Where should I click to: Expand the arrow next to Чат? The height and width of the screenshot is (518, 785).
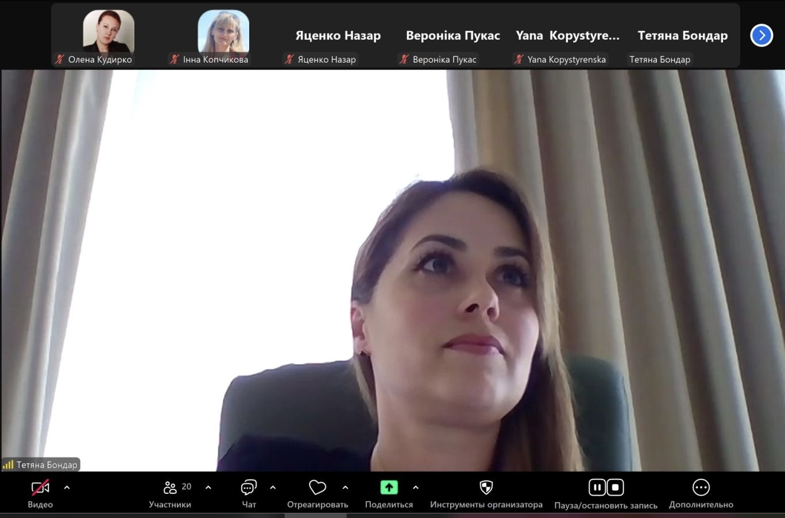pyautogui.click(x=273, y=488)
